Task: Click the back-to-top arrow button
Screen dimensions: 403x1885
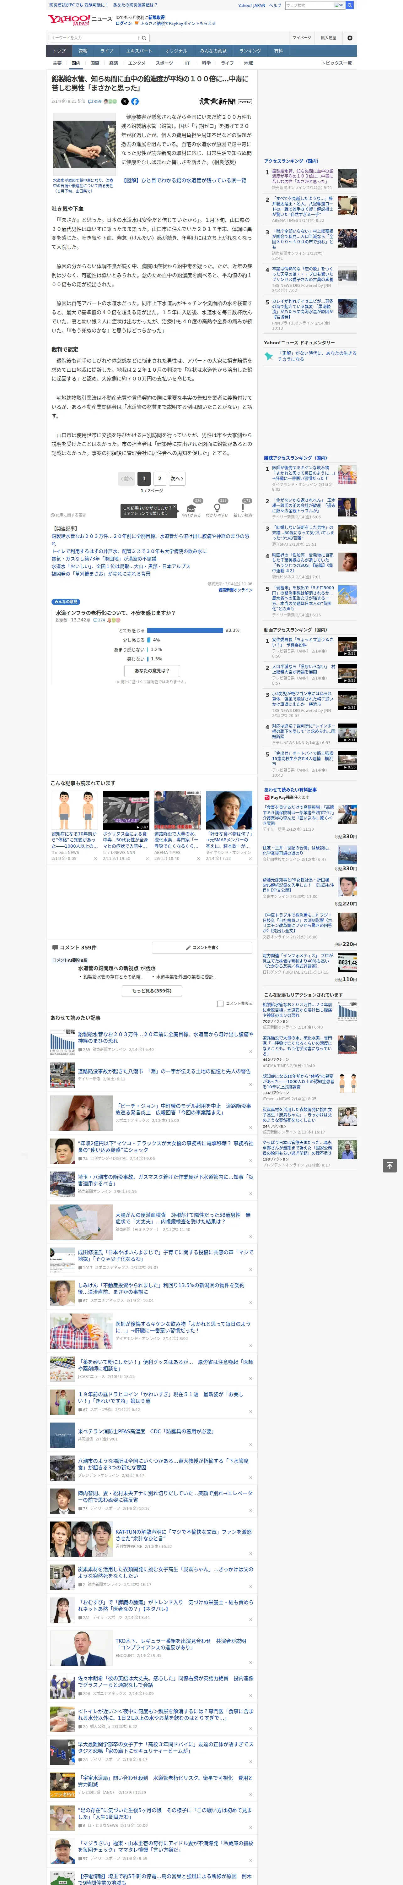Action: pyautogui.click(x=390, y=1165)
